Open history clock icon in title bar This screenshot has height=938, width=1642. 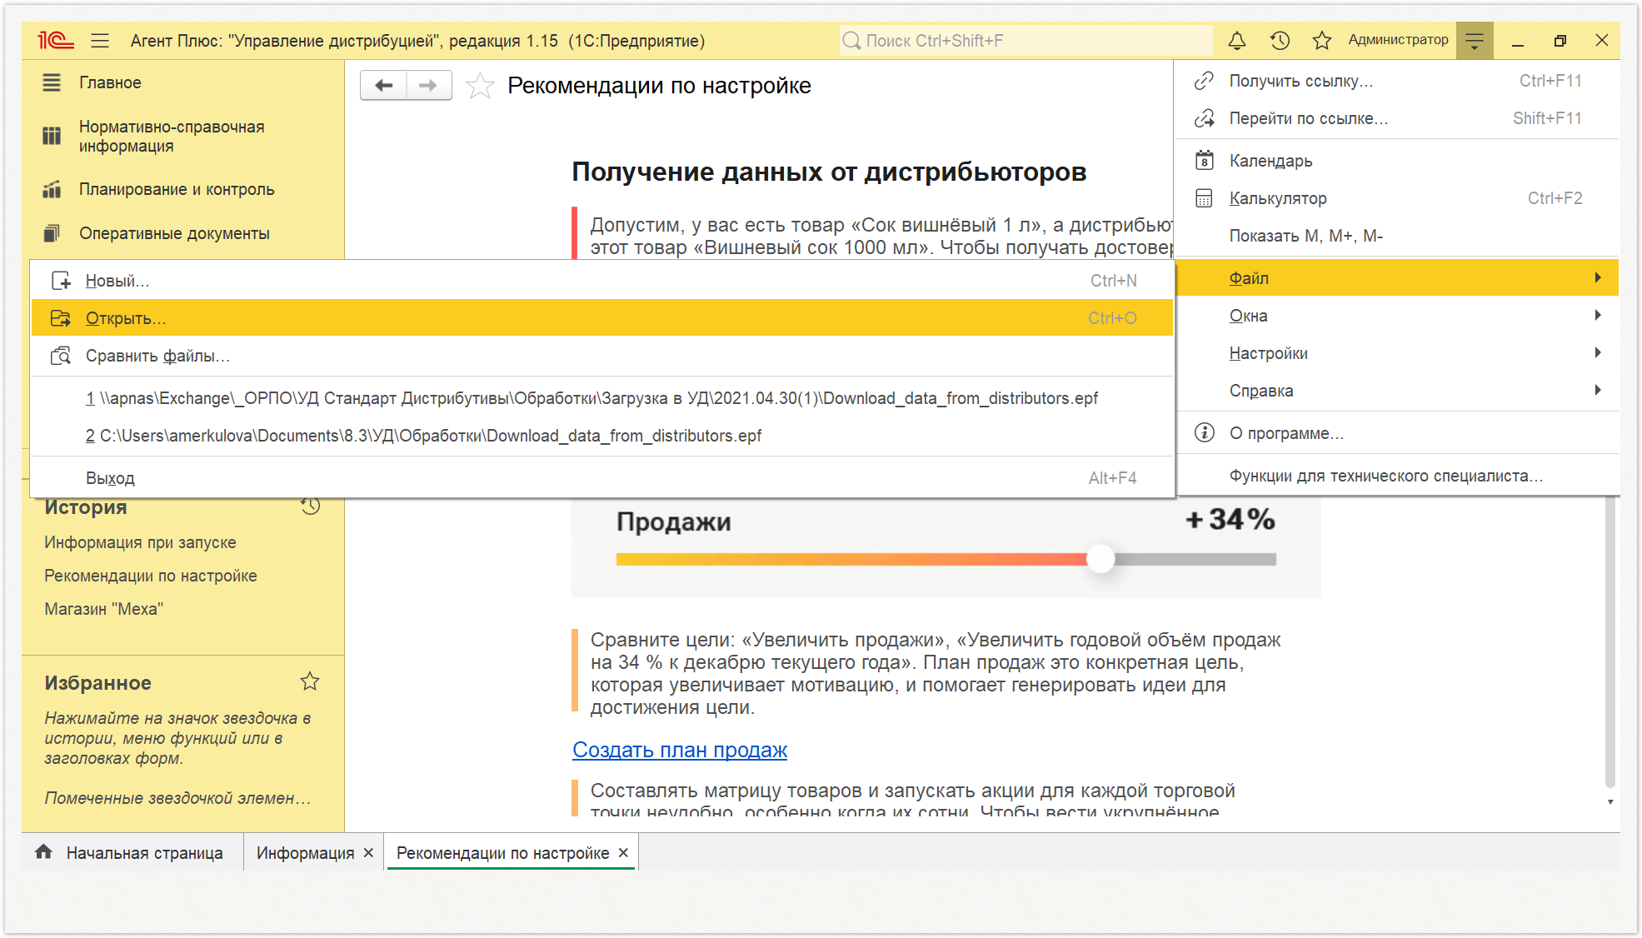[x=1280, y=40]
